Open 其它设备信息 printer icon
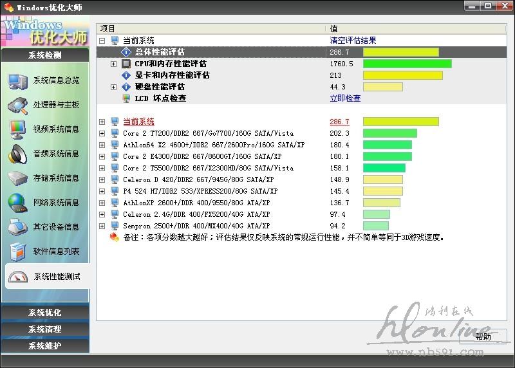 pos(17,227)
